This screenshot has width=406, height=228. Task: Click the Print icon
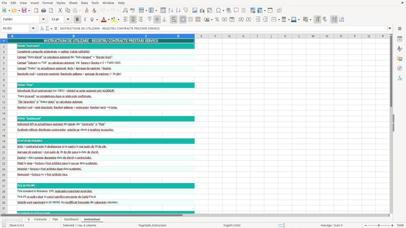pyautogui.click(x=43, y=10)
